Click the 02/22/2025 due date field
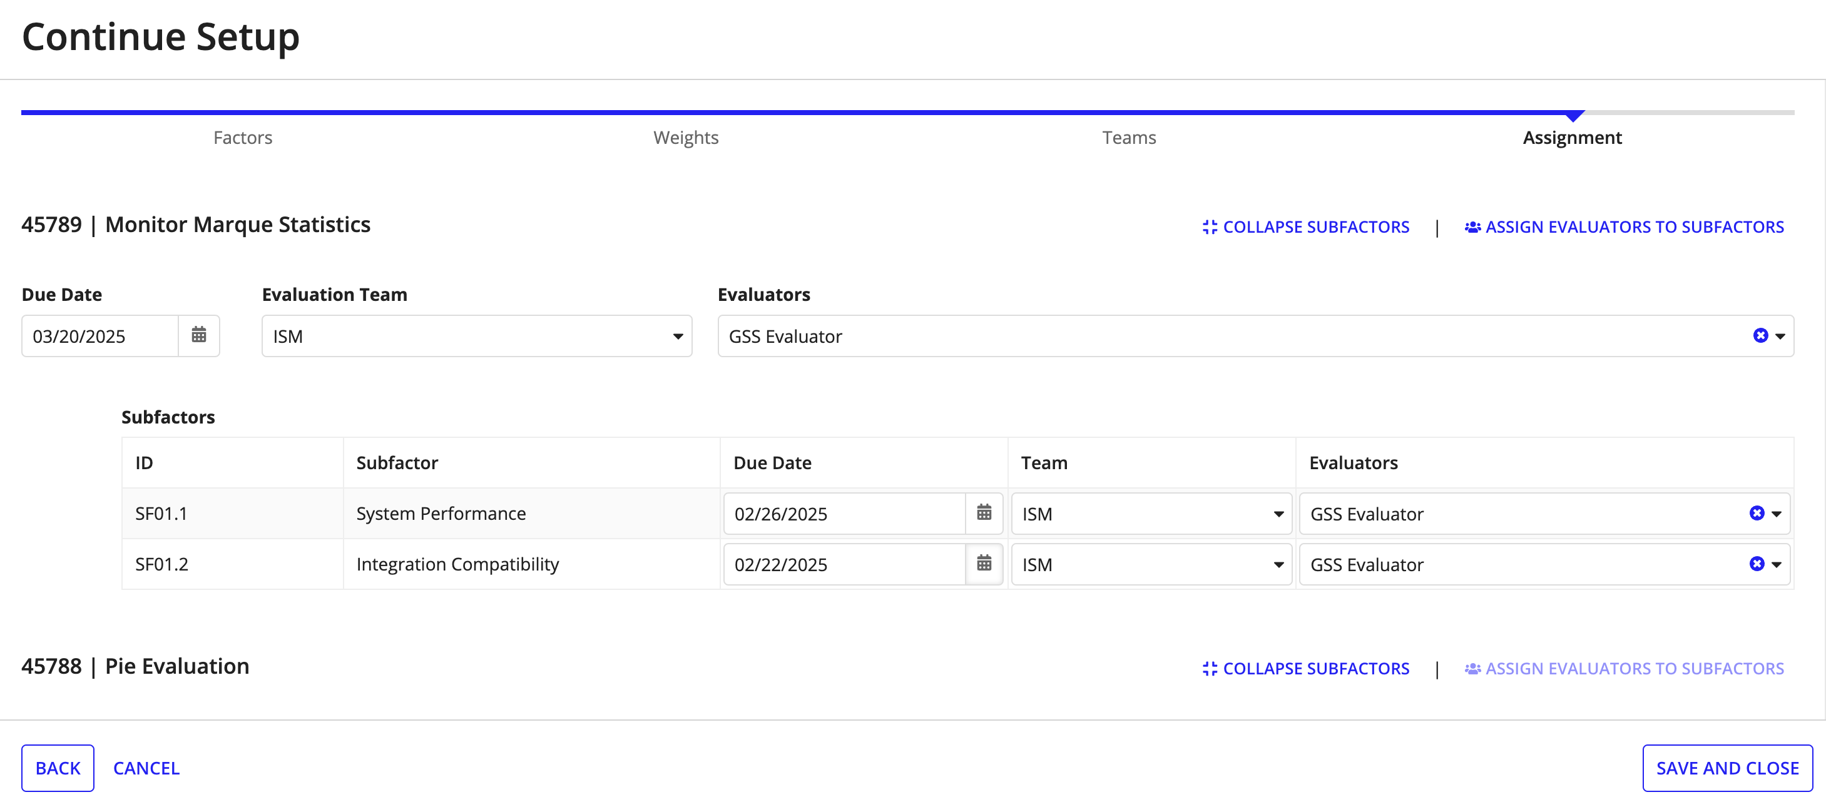The width and height of the screenshot is (1826, 807). pyautogui.click(x=844, y=565)
